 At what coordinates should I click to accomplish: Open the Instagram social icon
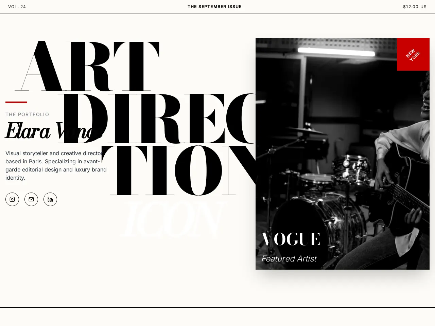point(12,199)
